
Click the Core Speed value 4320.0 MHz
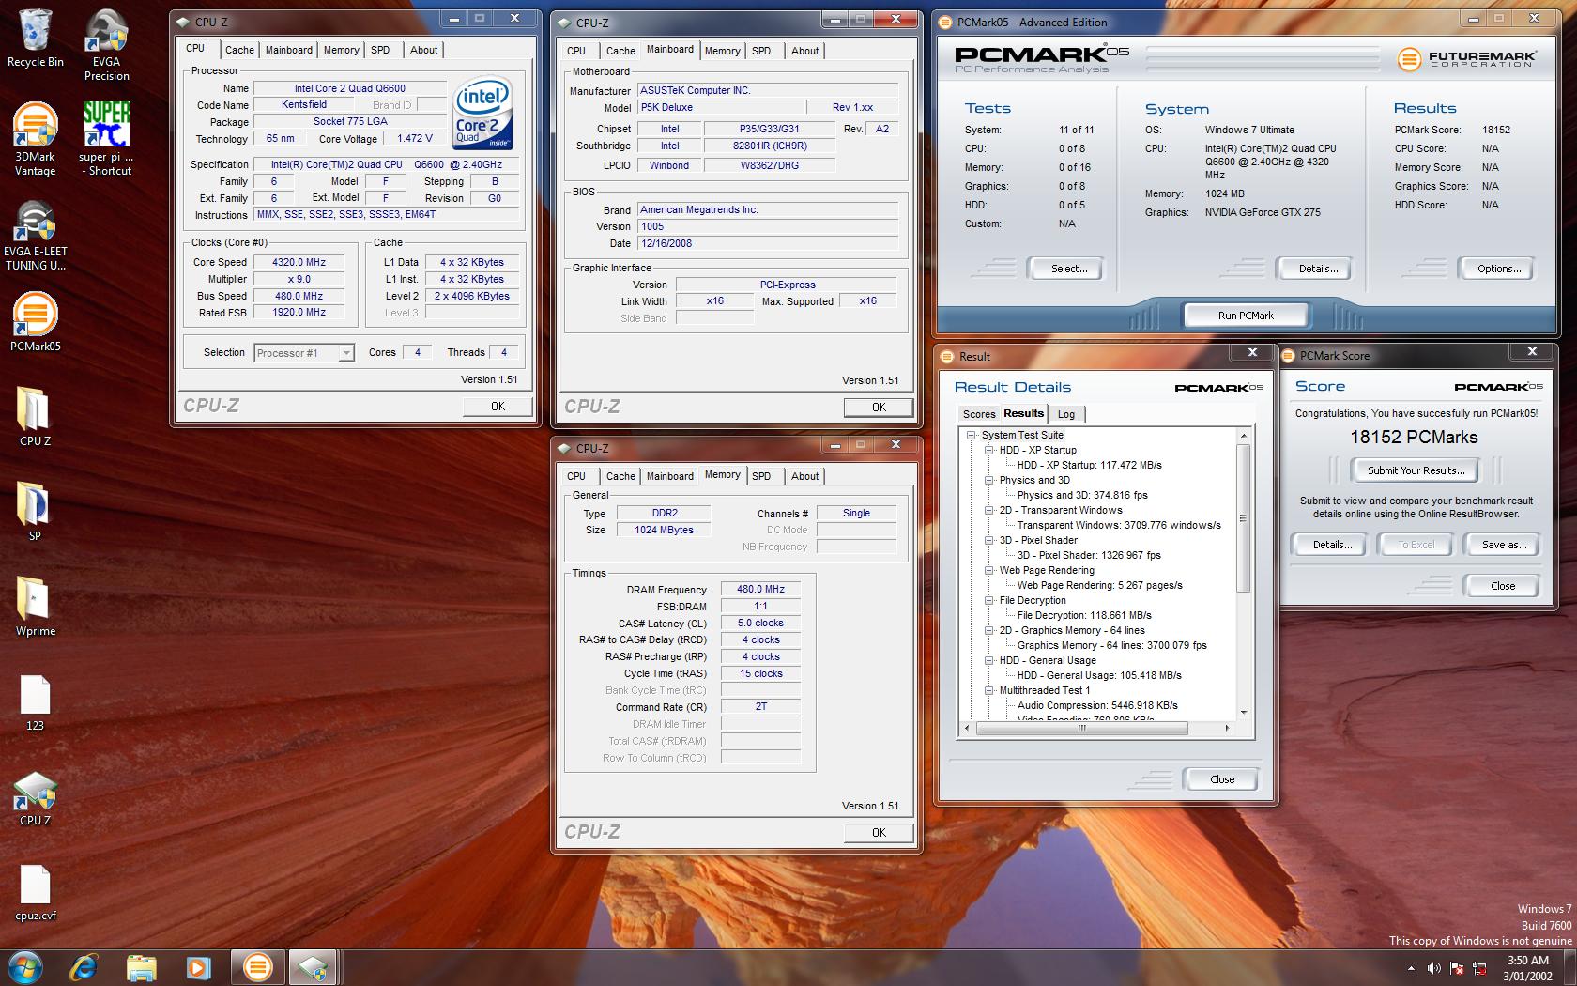click(x=299, y=263)
